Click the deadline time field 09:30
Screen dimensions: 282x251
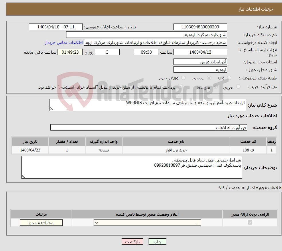(x=146, y=52)
